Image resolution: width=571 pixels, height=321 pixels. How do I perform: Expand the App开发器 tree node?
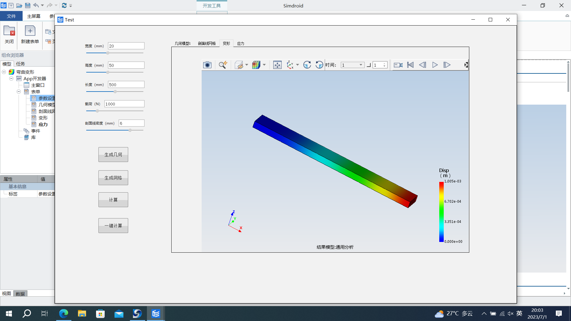click(x=11, y=78)
